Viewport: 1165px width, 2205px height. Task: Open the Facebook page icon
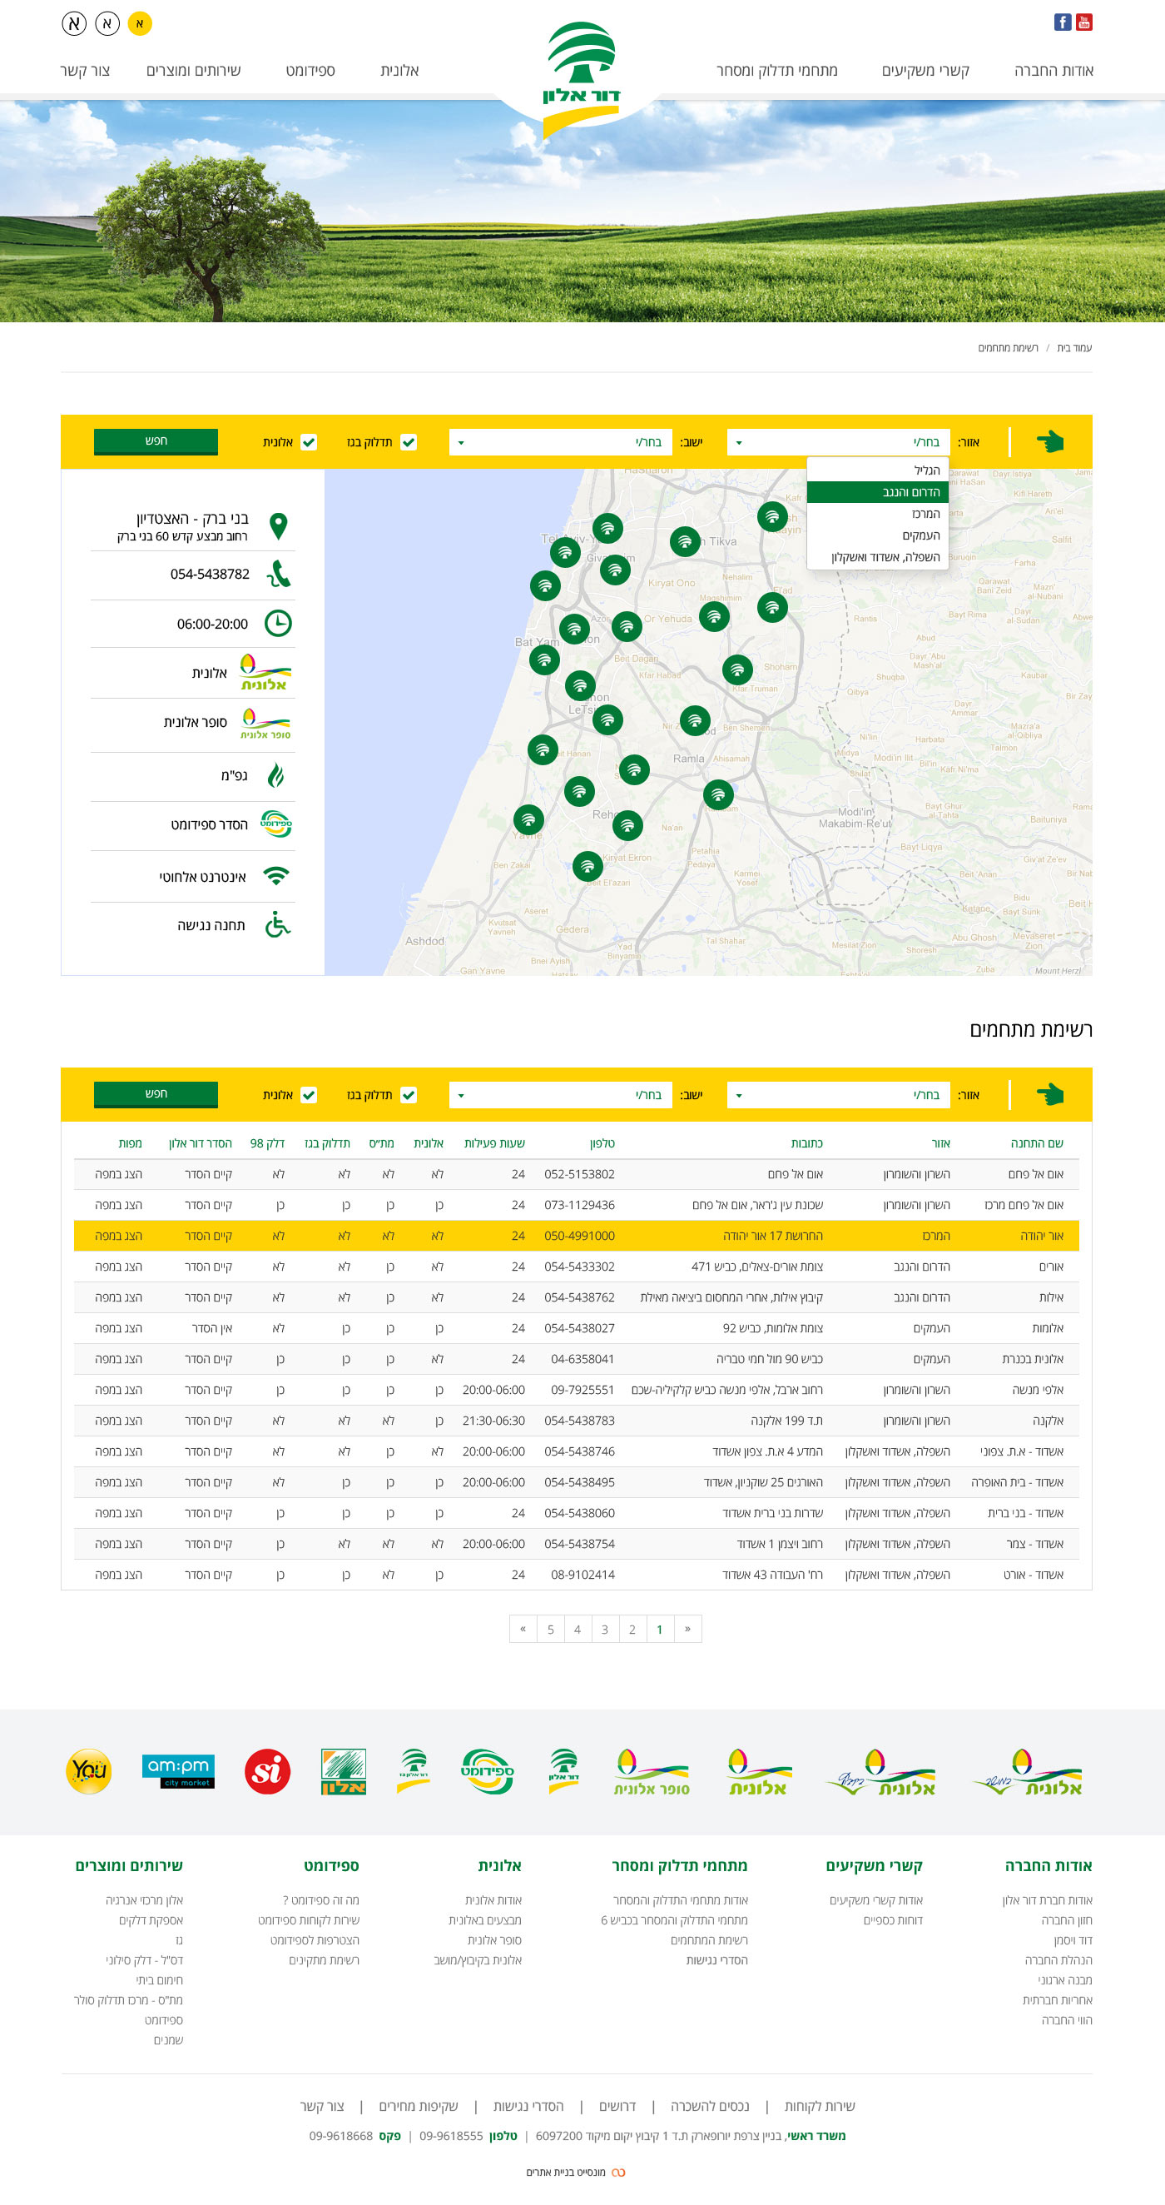(x=1062, y=22)
